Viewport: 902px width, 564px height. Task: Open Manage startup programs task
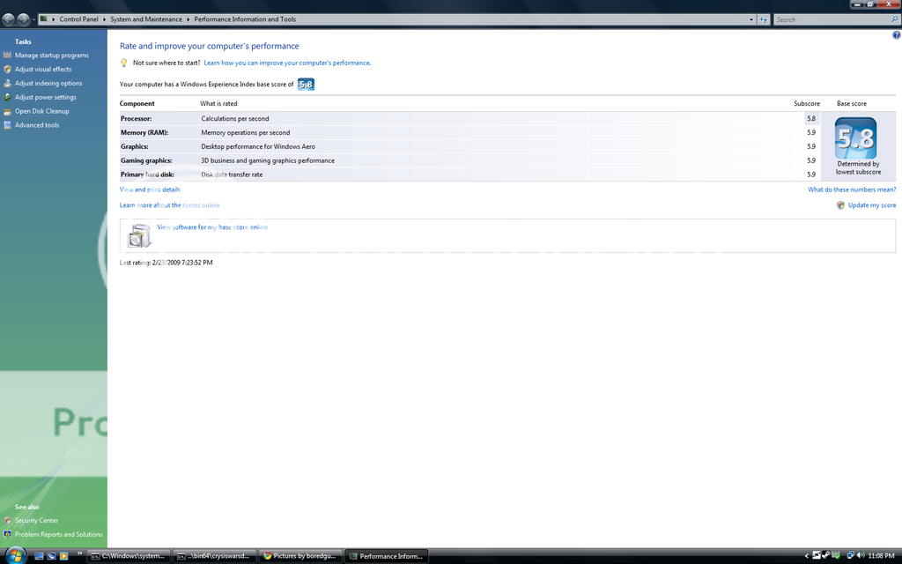(52, 56)
